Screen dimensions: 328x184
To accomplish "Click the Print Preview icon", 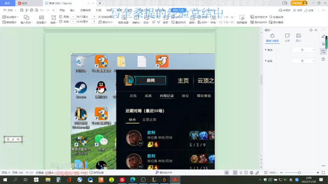I will click(36, 10).
